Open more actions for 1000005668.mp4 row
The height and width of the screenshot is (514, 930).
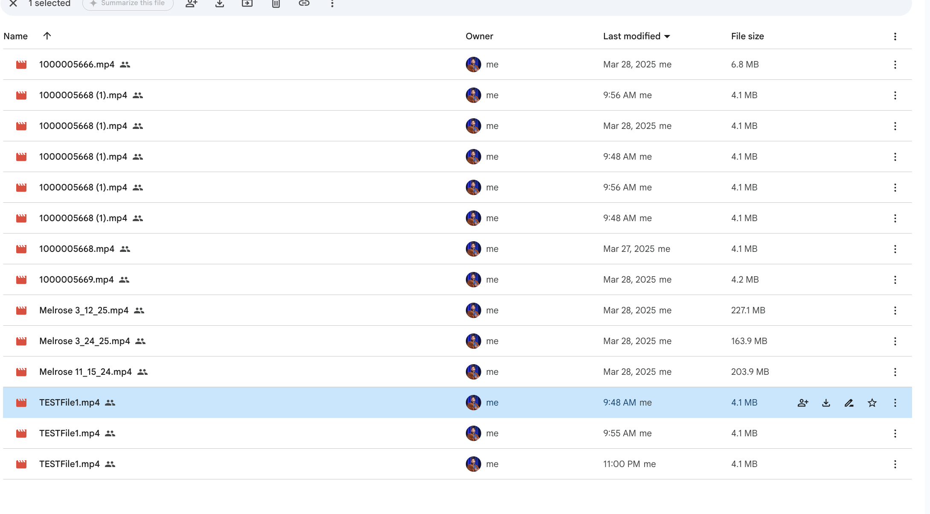(x=895, y=249)
